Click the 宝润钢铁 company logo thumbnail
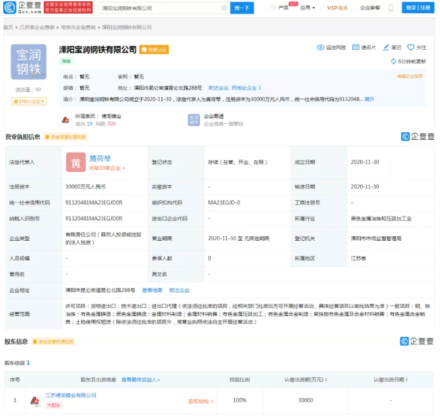The height and width of the screenshot is (417, 440). 29,62
